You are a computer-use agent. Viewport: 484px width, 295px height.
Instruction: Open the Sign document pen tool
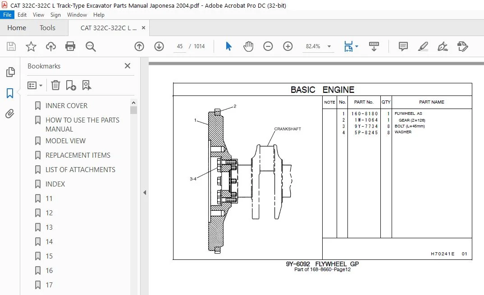tap(443, 46)
